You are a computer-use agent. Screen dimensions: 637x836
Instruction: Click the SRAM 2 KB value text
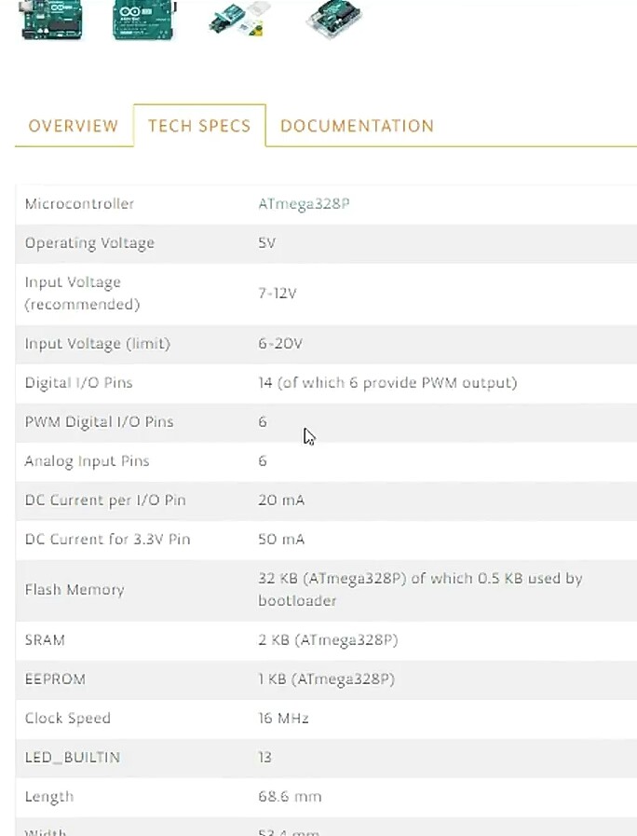pos(328,639)
